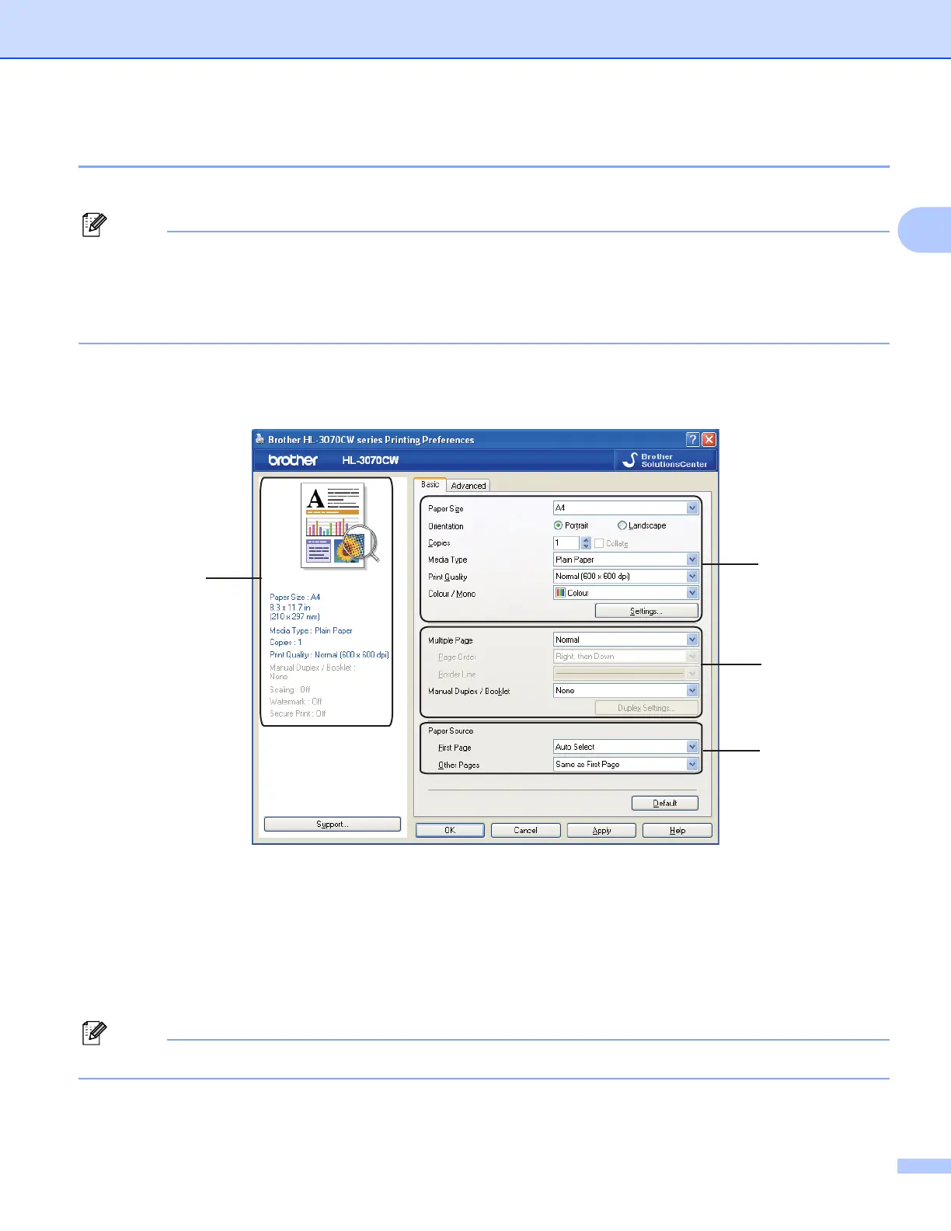Click the 'Watermark : Off' summary text

(x=296, y=701)
